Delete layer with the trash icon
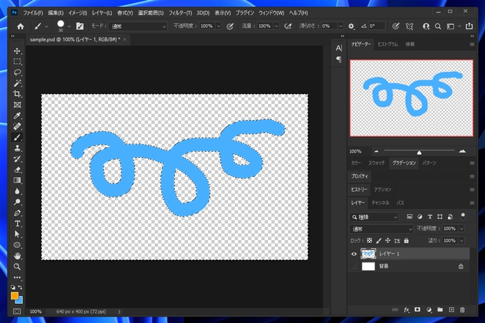The image size is (485, 323). point(462,310)
